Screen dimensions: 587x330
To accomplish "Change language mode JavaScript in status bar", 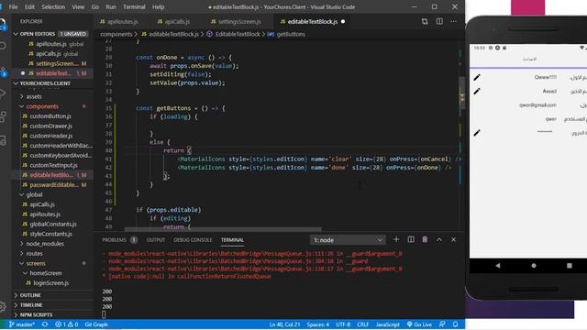I will tap(387, 324).
